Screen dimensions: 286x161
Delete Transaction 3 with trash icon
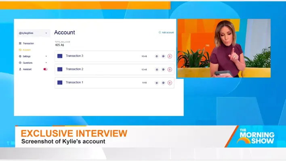pos(170,56)
